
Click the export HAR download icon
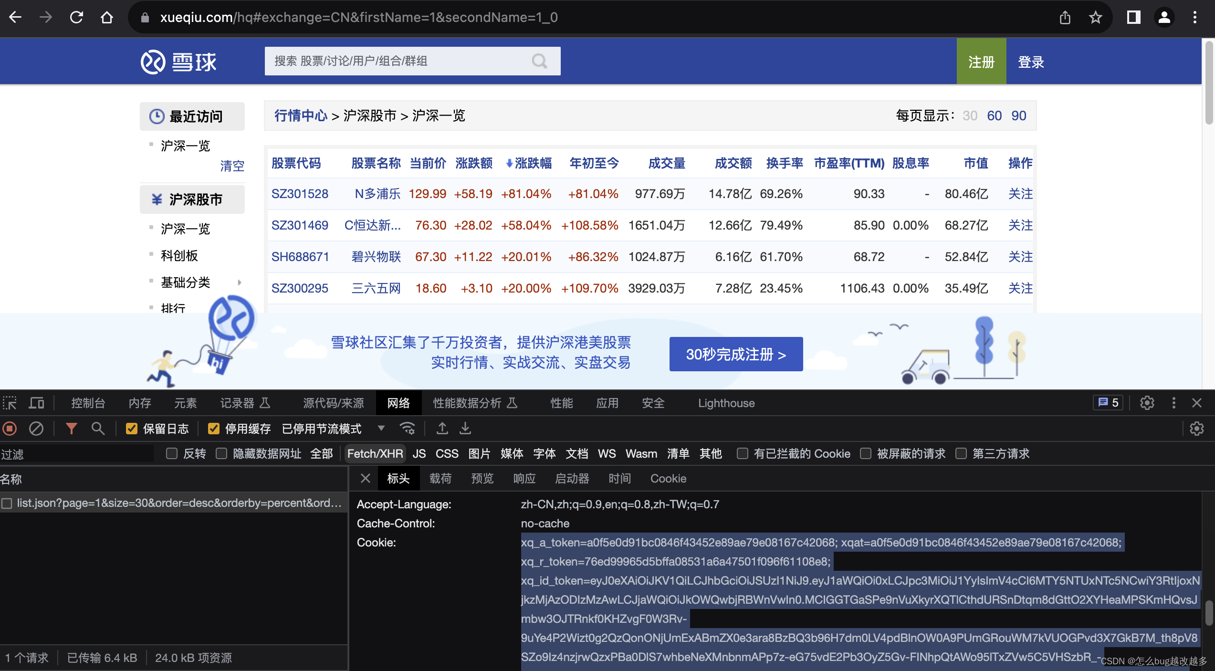coord(465,429)
